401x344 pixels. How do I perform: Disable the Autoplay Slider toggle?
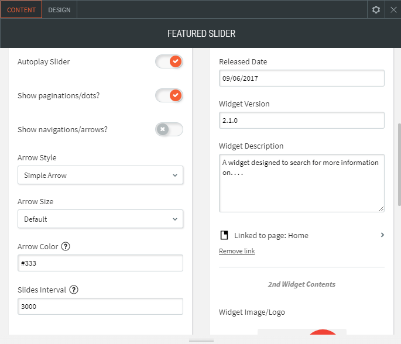pyautogui.click(x=169, y=61)
